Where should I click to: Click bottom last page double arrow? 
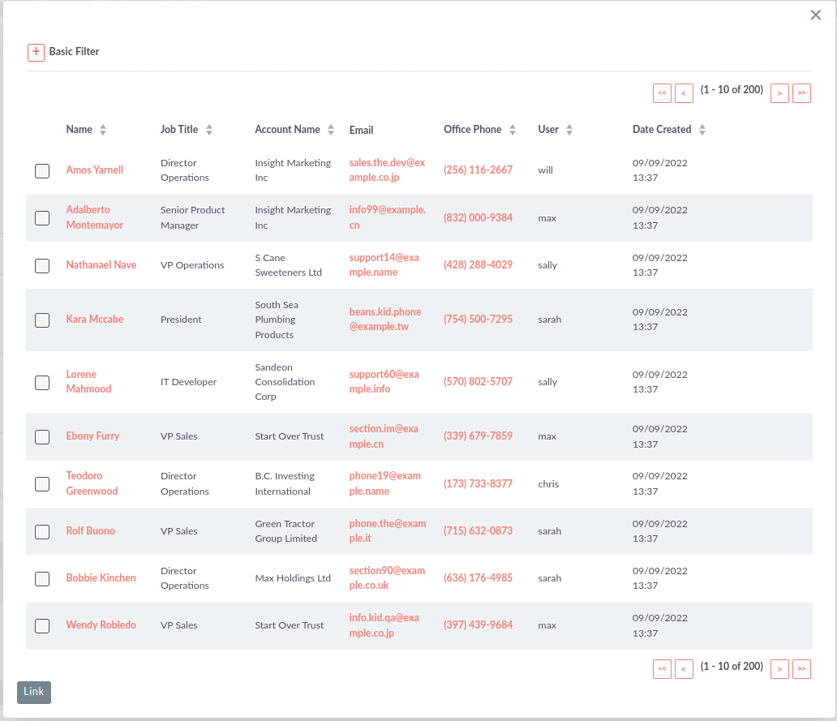click(801, 669)
